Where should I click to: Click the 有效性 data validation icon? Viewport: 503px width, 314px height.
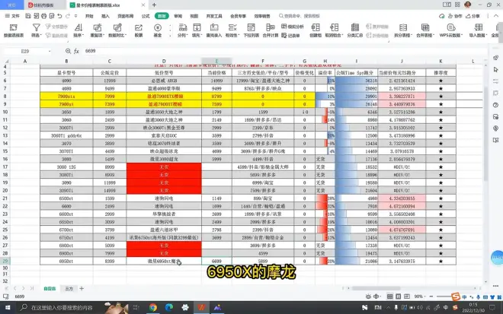coord(232,28)
